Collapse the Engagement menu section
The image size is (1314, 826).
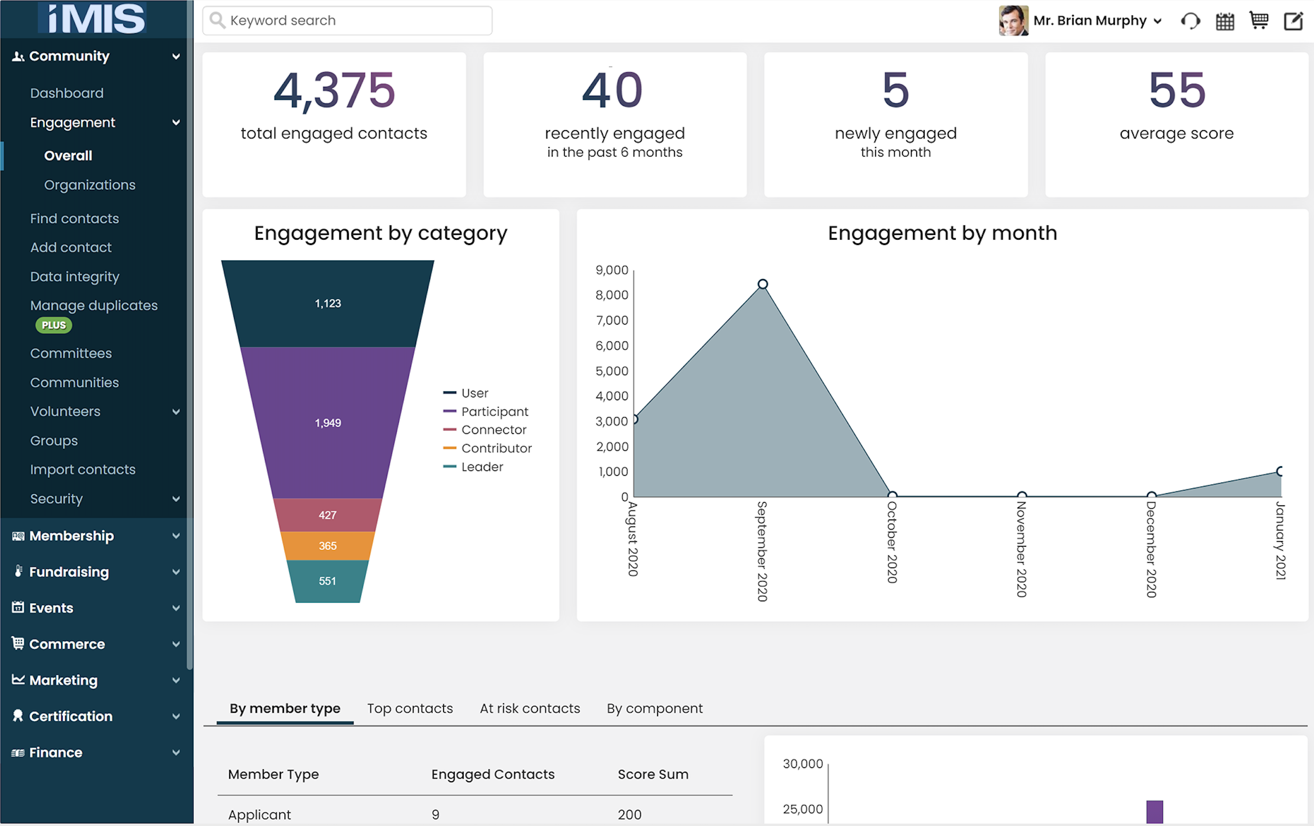(175, 122)
